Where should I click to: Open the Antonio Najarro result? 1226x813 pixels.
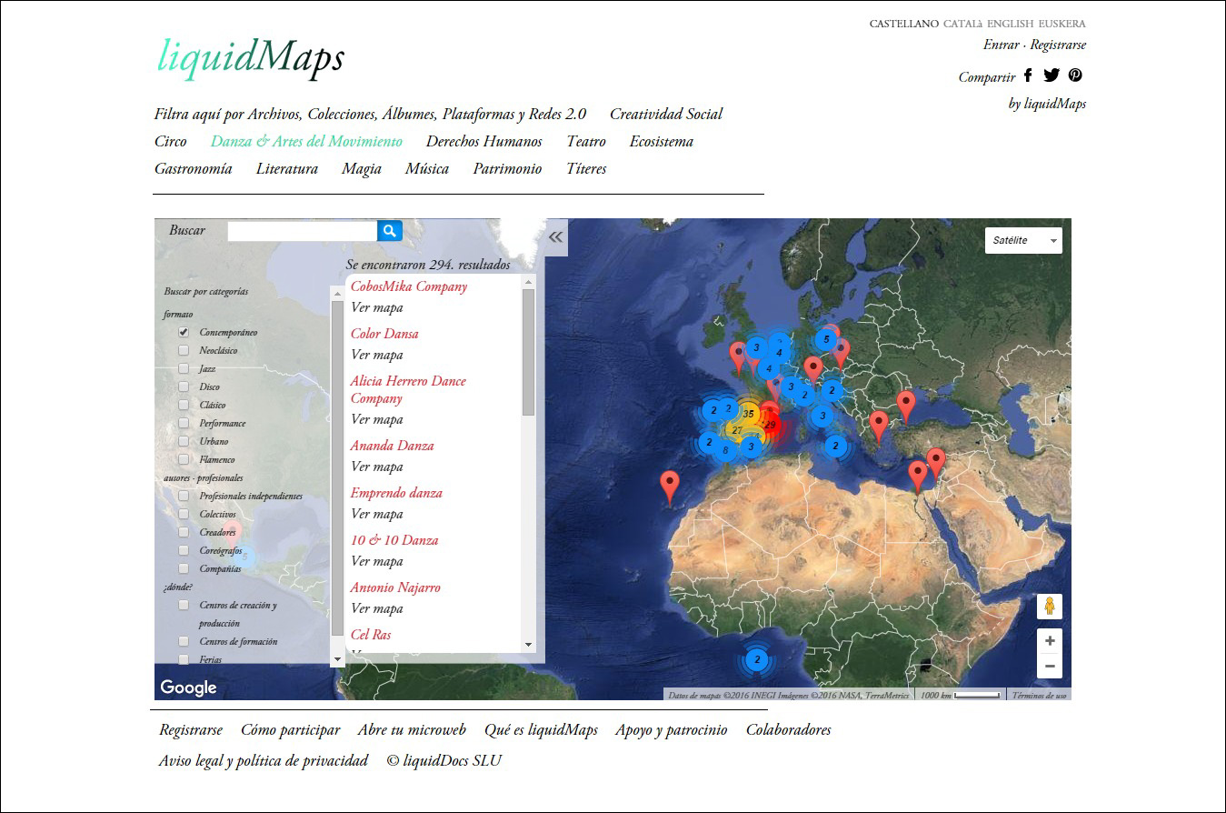click(x=395, y=587)
